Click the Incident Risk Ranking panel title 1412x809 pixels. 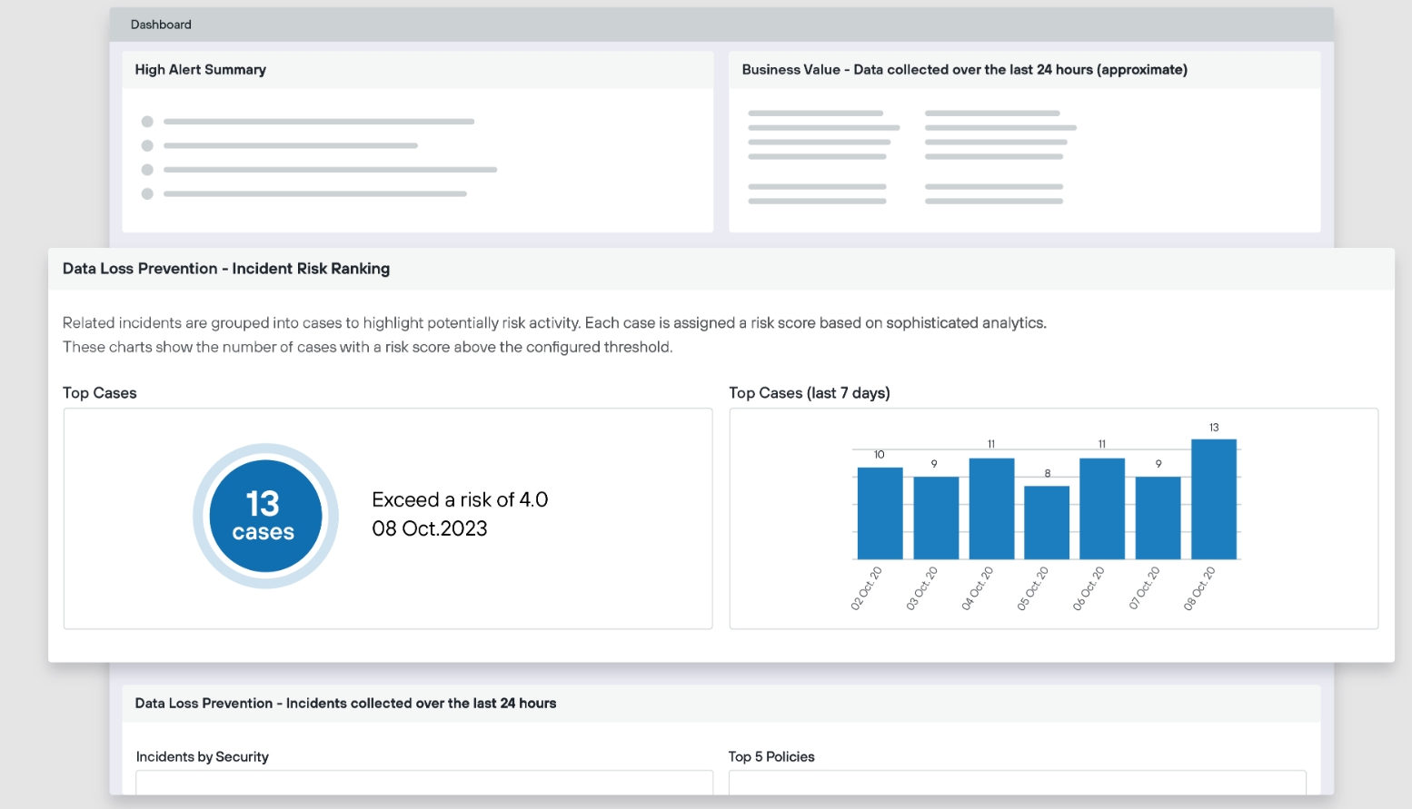(x=226, y=269)
